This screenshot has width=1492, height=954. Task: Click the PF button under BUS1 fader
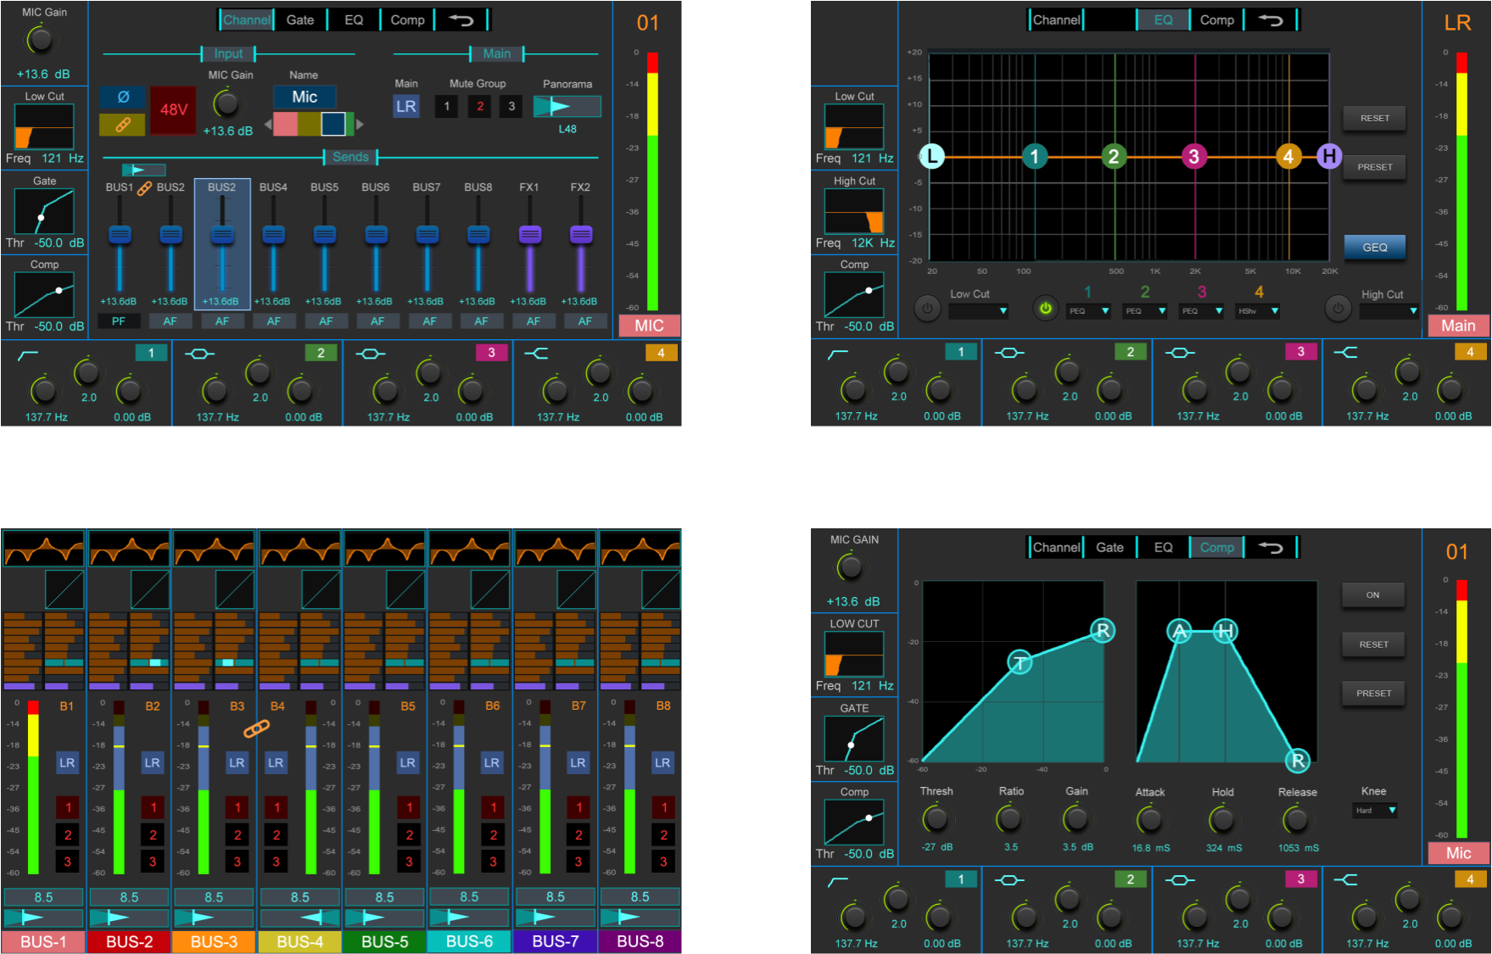[x=119, y=321]
